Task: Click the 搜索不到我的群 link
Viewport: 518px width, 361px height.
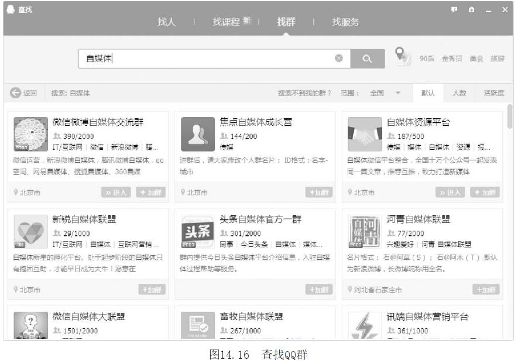Action: coord(304,93)
